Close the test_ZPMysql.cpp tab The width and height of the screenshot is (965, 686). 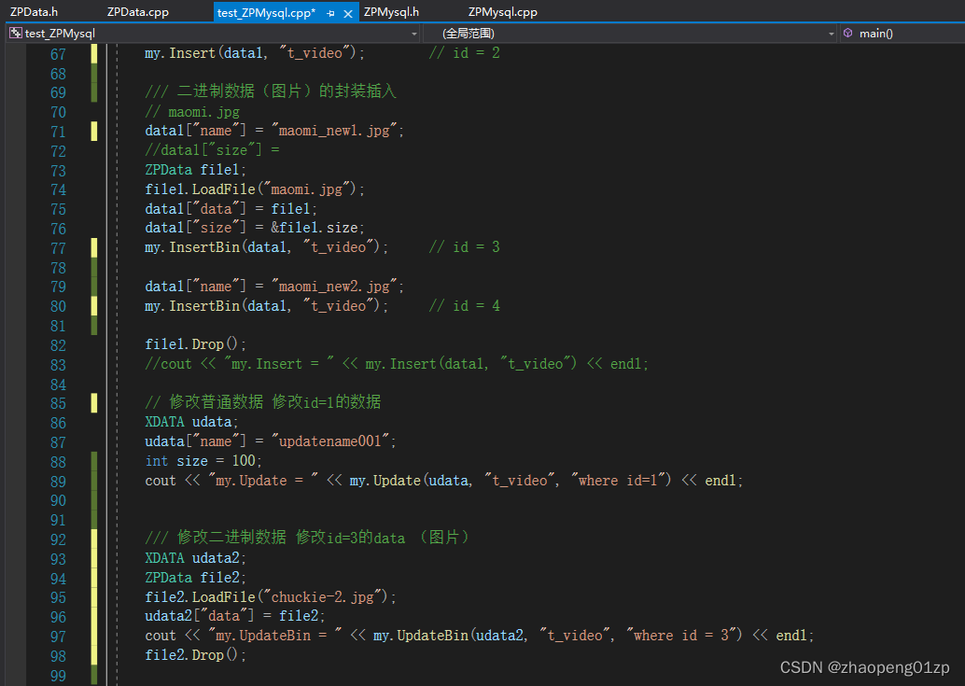348,14
